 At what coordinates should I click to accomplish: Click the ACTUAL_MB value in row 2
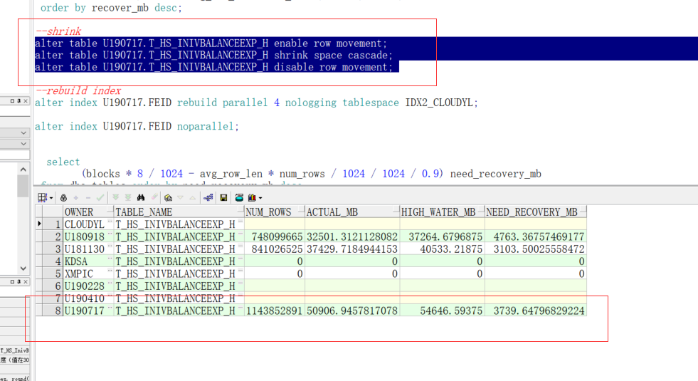point(351,236)
